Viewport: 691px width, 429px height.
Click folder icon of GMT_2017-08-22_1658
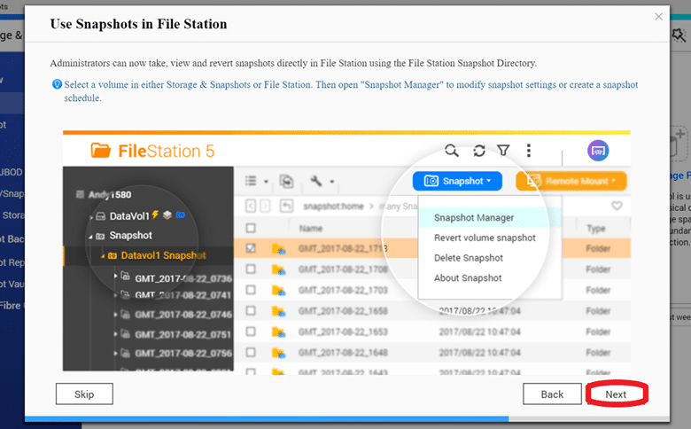[278, 311]
